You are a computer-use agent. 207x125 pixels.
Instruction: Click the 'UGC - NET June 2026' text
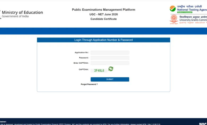tap(103, 14)
